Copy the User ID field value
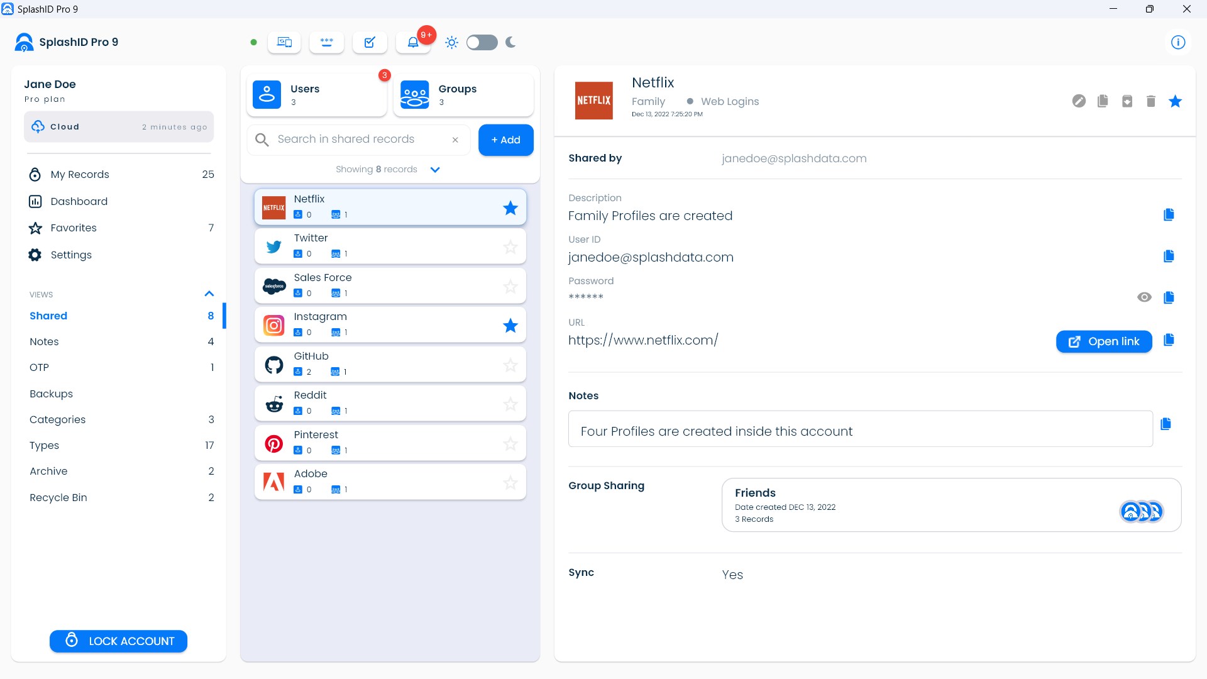This screenshot has width=1207, height=679. pyautogui.click(x=1169, y=256)
